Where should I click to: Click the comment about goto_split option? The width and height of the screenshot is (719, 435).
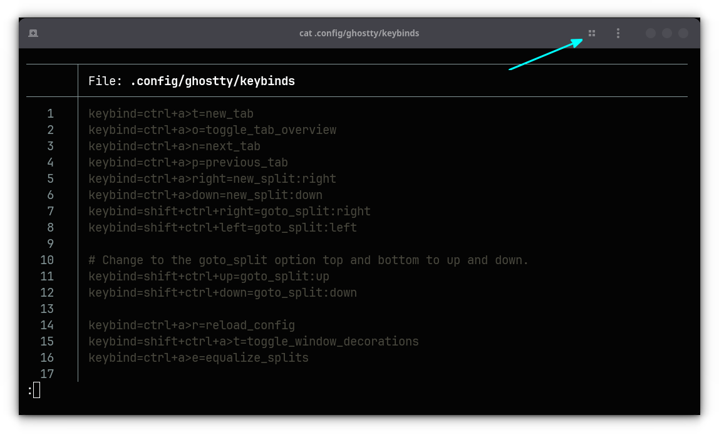click(x=308, y=260)
